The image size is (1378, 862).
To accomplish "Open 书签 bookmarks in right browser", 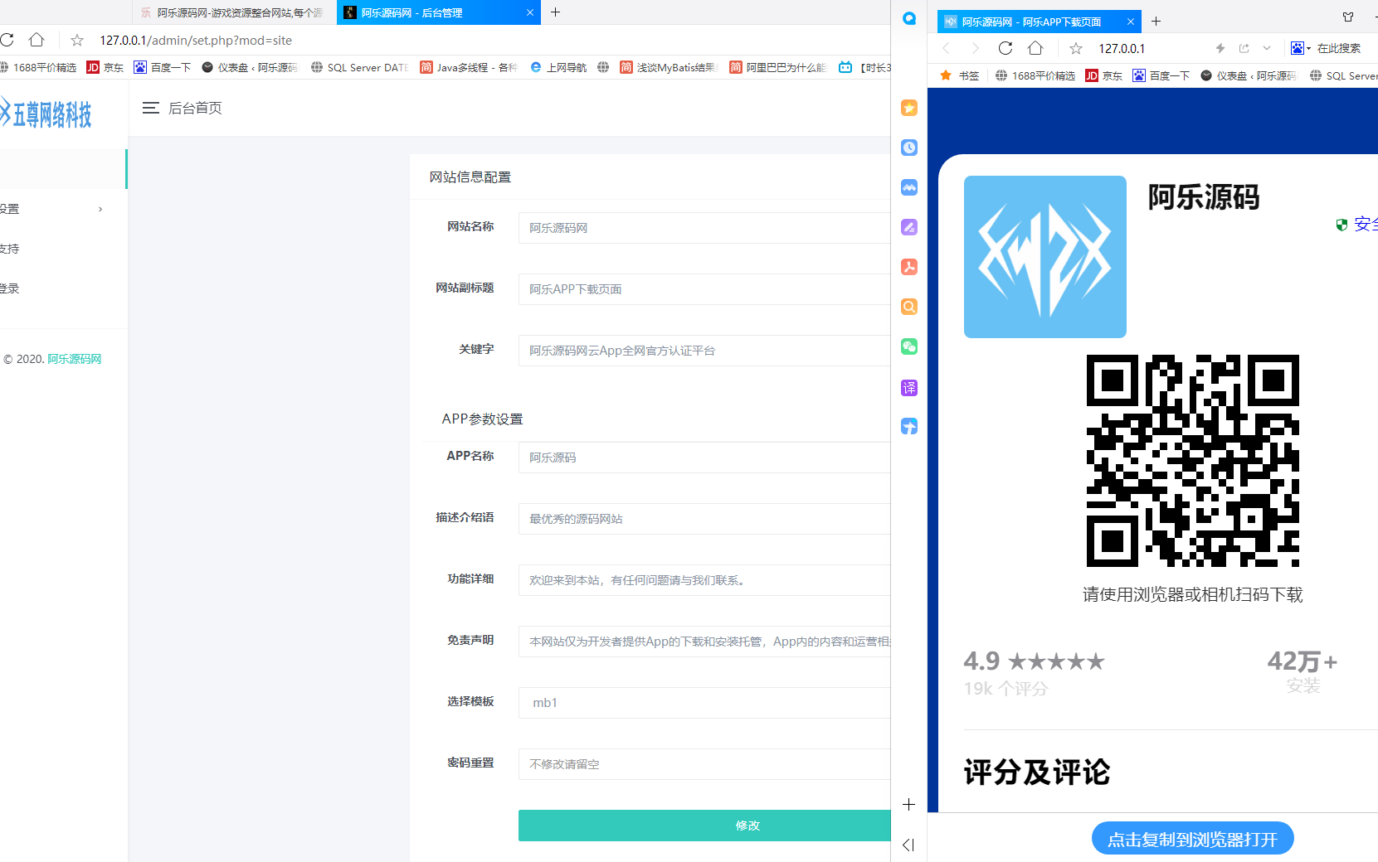I will (x=959, y=75).
